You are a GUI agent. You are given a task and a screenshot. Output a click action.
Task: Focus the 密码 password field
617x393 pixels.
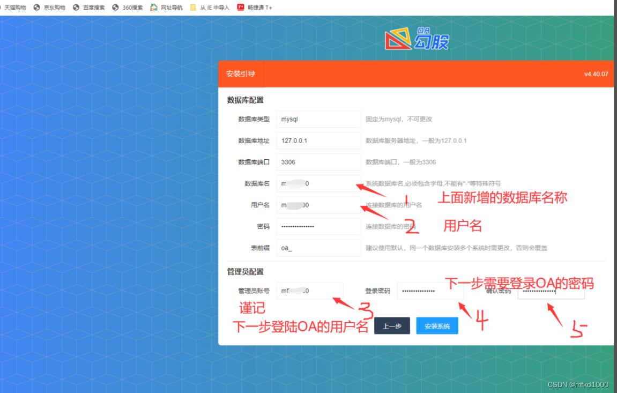[318, 226]
